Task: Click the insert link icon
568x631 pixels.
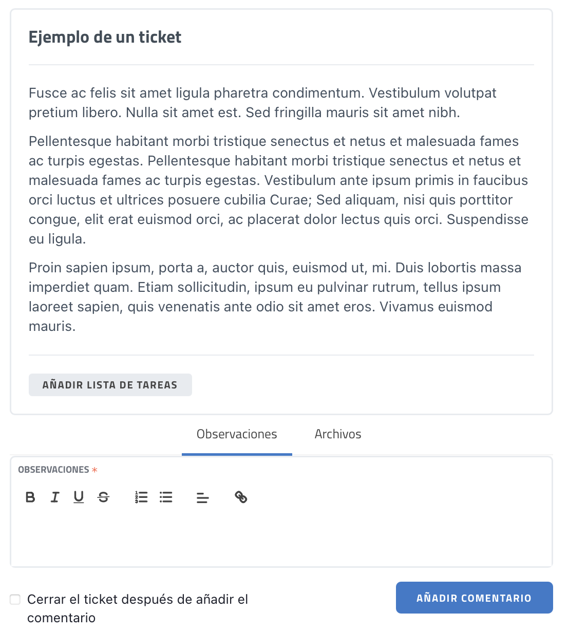Action: 241,497
